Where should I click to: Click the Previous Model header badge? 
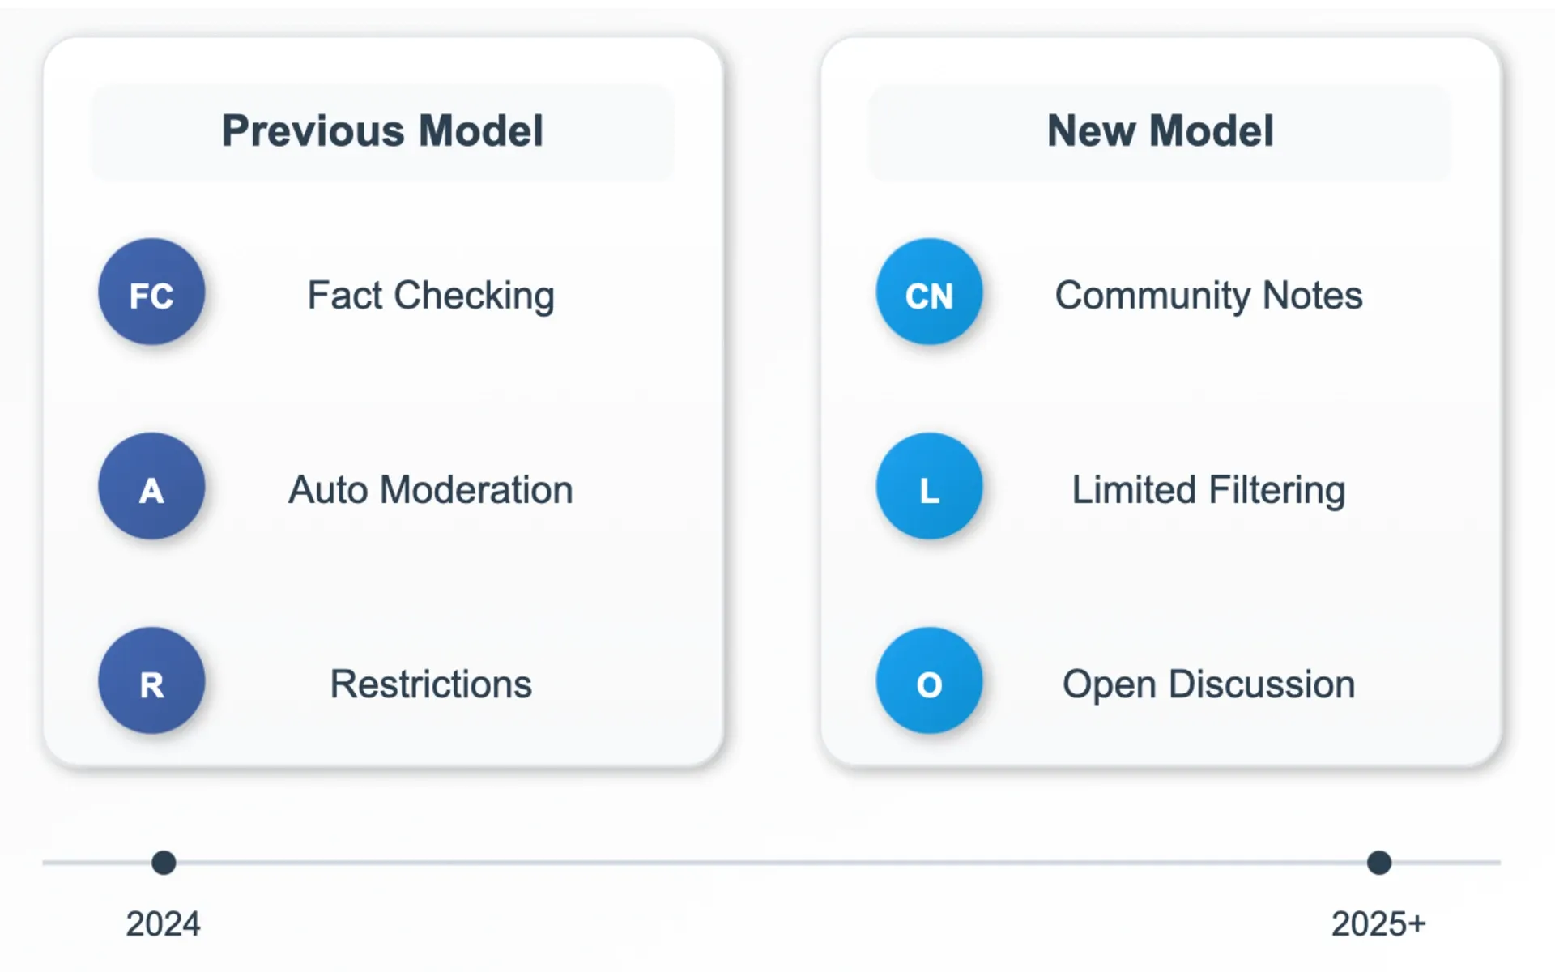tap(383, 130)
